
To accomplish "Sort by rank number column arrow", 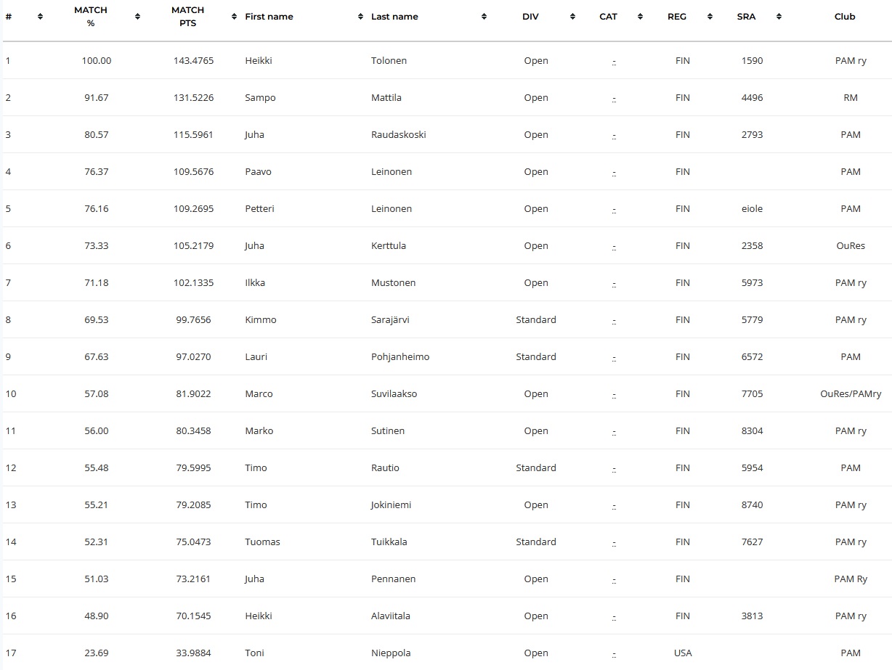I will pyautogui.click(x=40, y=17).
